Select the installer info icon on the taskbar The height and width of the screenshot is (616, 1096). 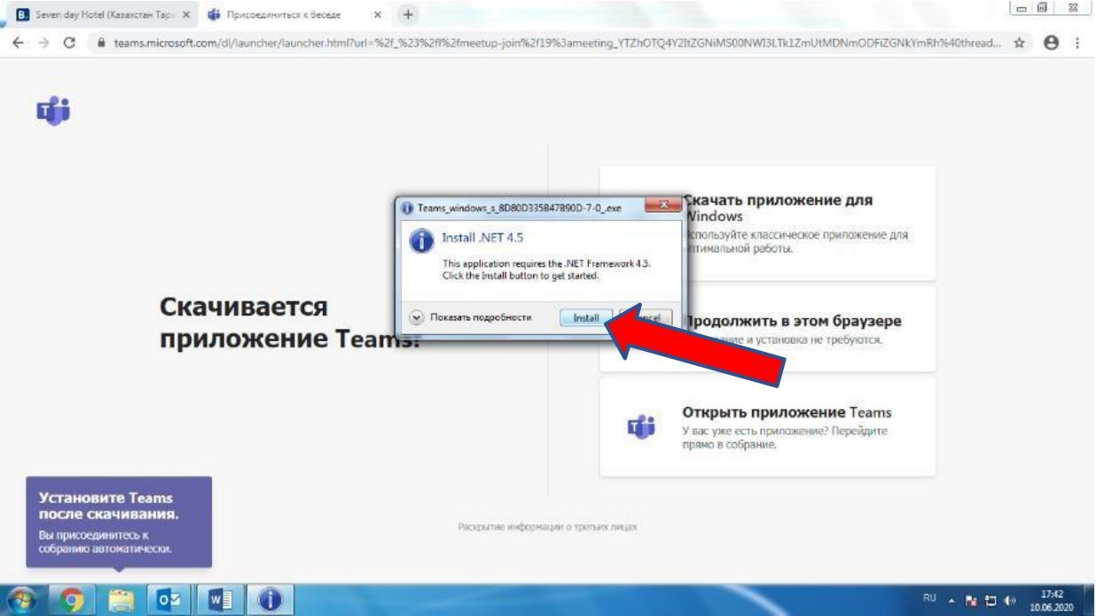click(x=268, y=598)
